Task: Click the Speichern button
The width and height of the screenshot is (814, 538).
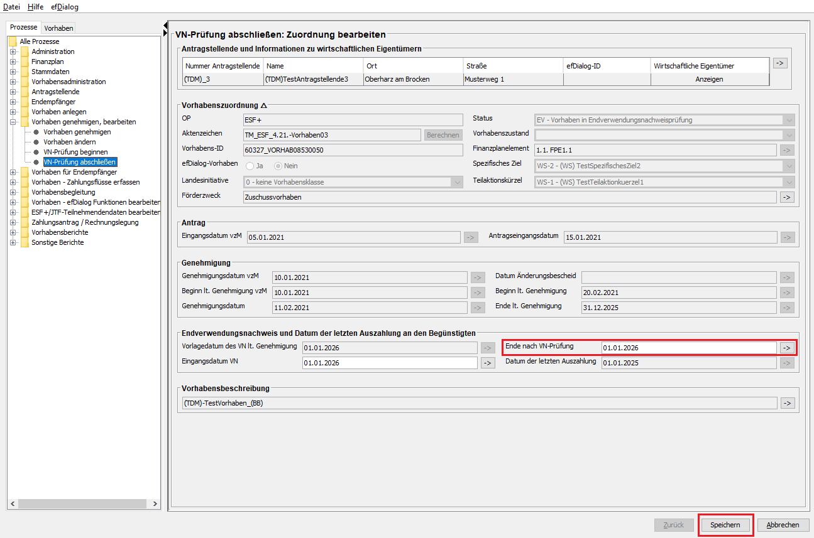Action: coord(725,525)
